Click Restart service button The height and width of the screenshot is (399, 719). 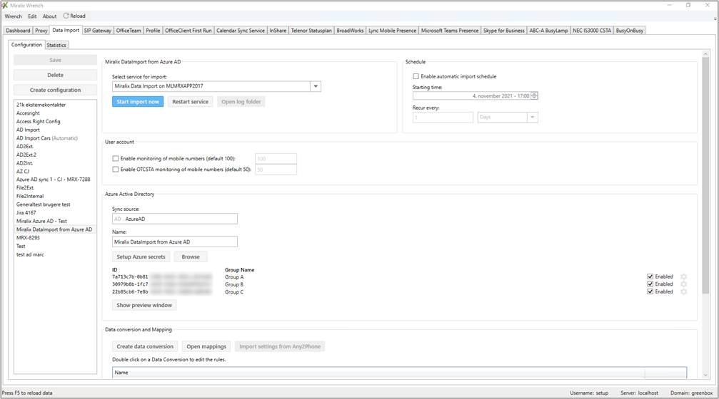pos(191,102)
